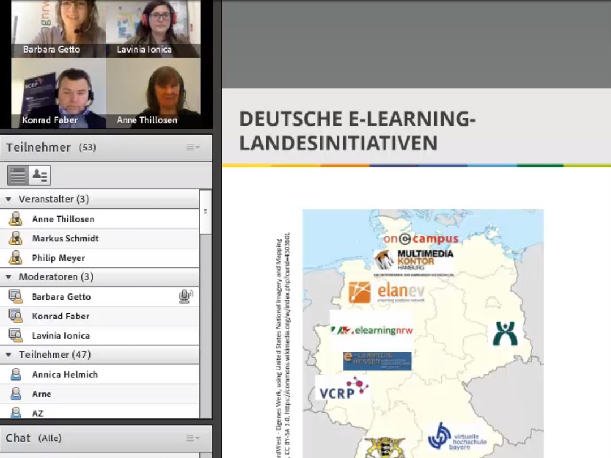Select Konrad Faber in the Moderatoren list

(x=100, y=316)
